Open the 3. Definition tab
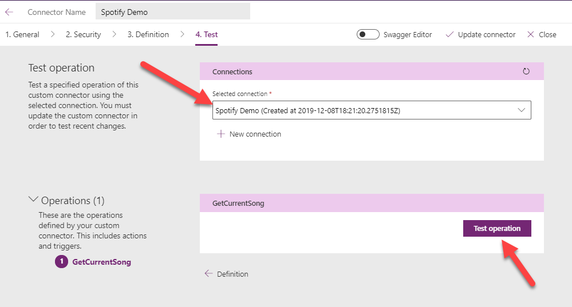Image resolution: width=572 pixels, height=307 pixels. click(x=148, y=34)
